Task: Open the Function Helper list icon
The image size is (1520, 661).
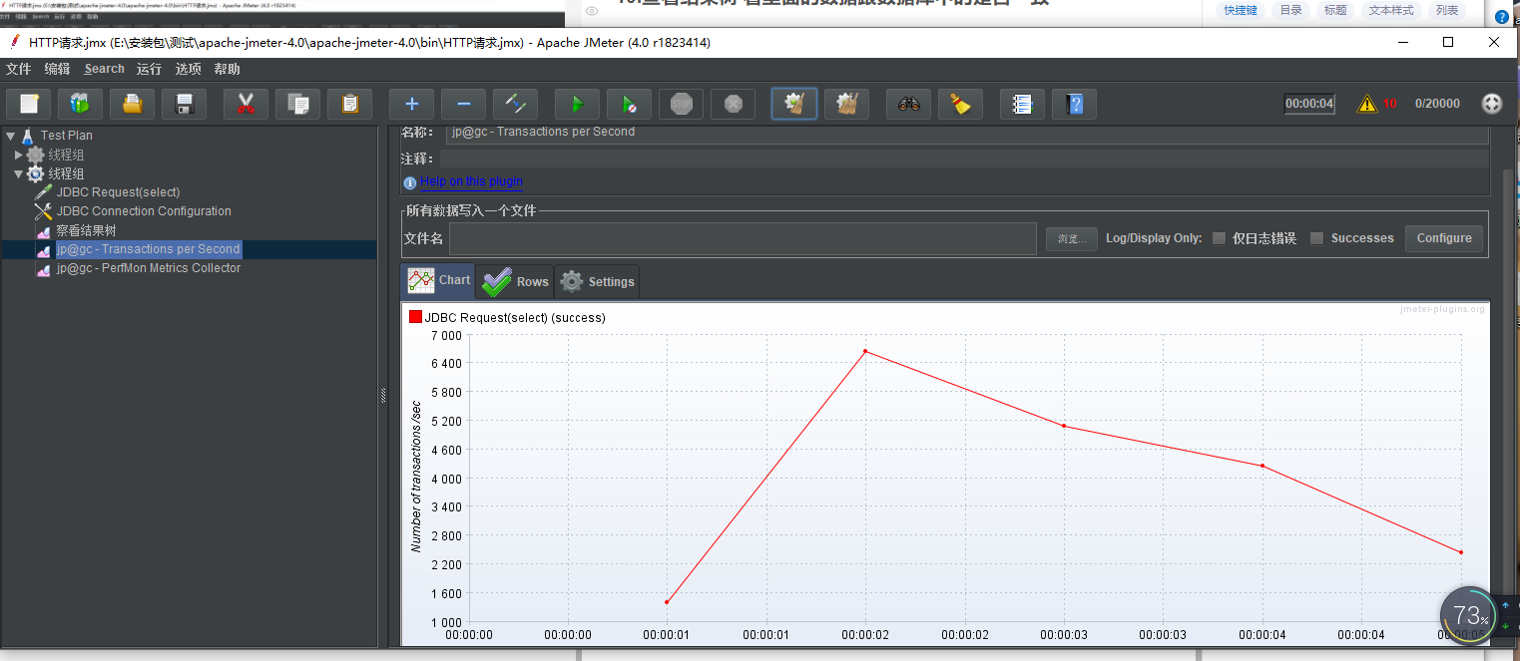Action: pos(1022,104)
